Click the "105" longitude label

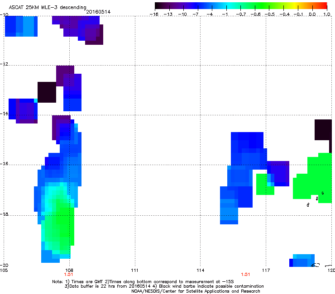point(4,270)
